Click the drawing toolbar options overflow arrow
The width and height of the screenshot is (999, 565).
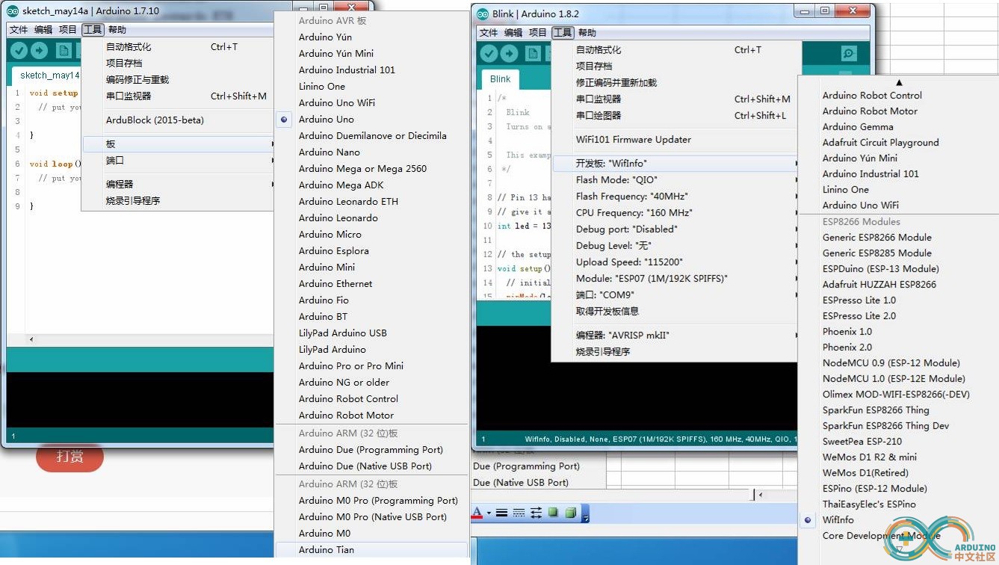(586, 513)
